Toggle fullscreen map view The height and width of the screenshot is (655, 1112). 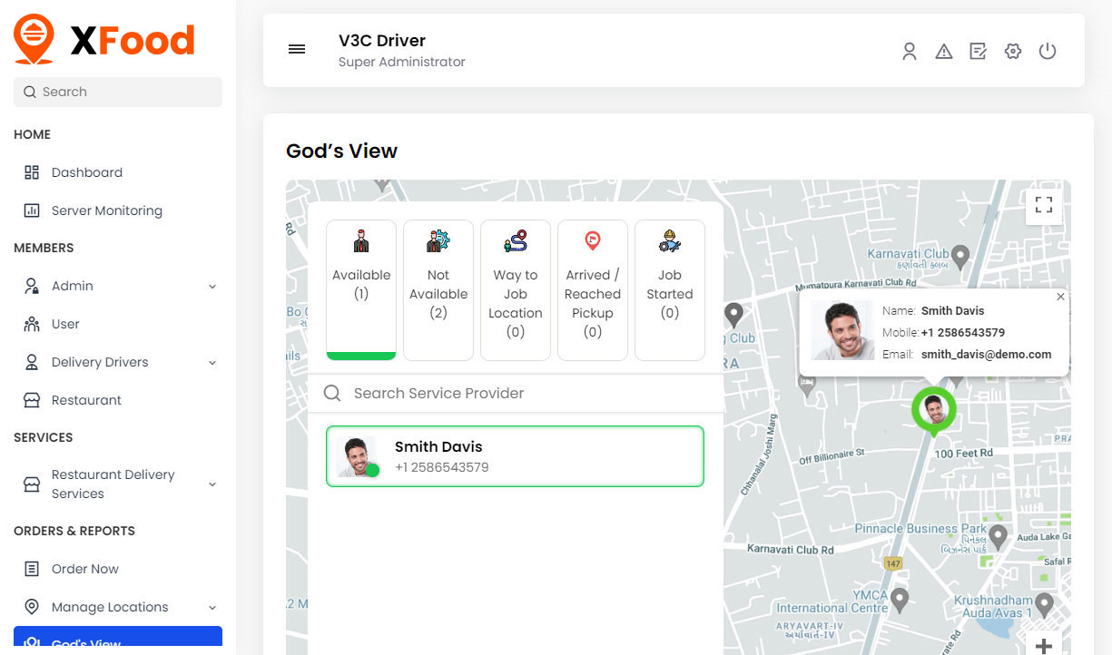tap(1044, 205)
